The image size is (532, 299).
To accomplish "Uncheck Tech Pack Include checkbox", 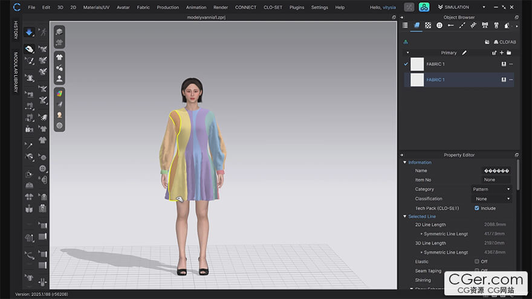I will click(477, 208).
